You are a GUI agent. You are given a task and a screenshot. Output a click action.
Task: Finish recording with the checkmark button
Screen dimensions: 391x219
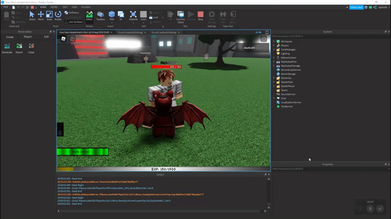coord(380,209)
